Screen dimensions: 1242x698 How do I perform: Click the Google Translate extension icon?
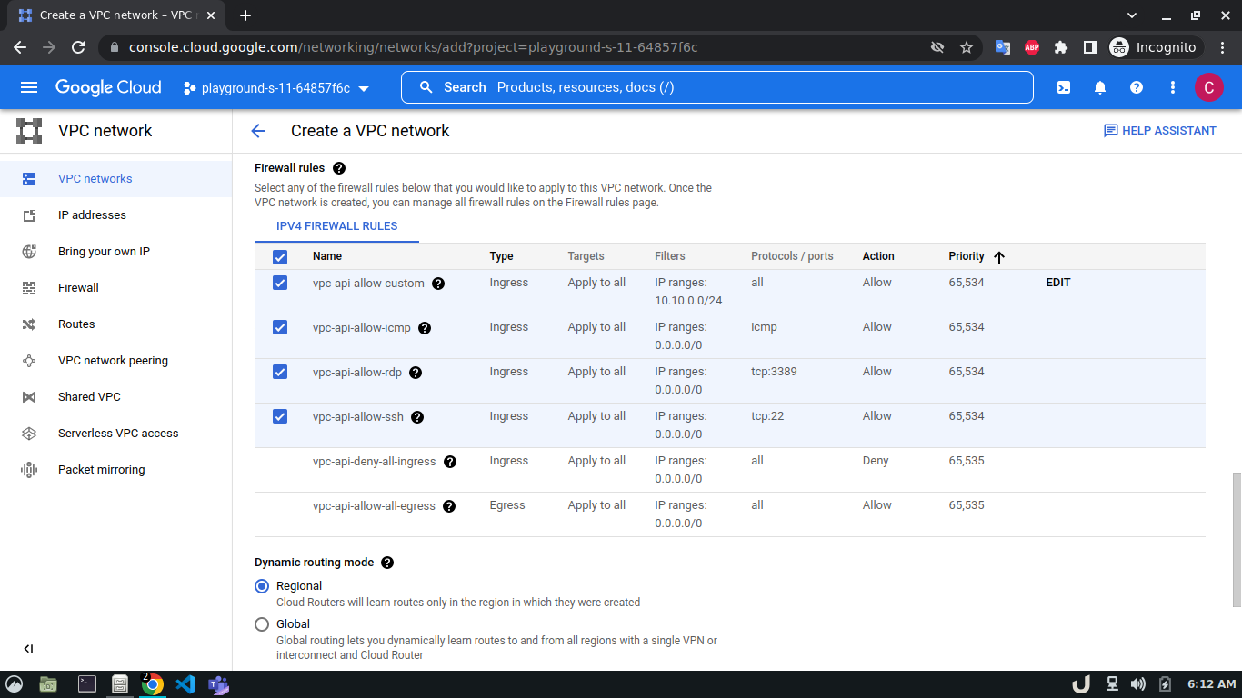1003,47
